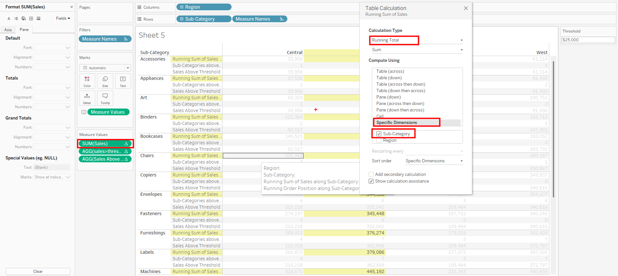Click the text mark icon beside Measure Values
Viewport: 618px width, 276px height.
(x=84, y=112)
